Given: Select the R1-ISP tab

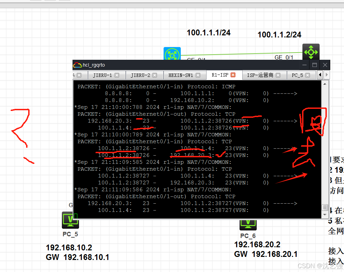Looking at the screenshot, I should point(220,75).
